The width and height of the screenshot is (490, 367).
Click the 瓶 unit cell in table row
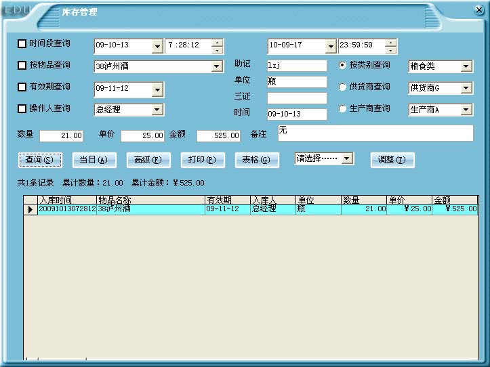point(318,209)
